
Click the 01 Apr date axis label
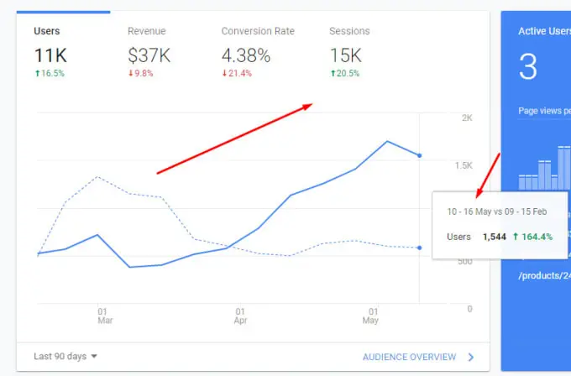click(x=240, y=316)
